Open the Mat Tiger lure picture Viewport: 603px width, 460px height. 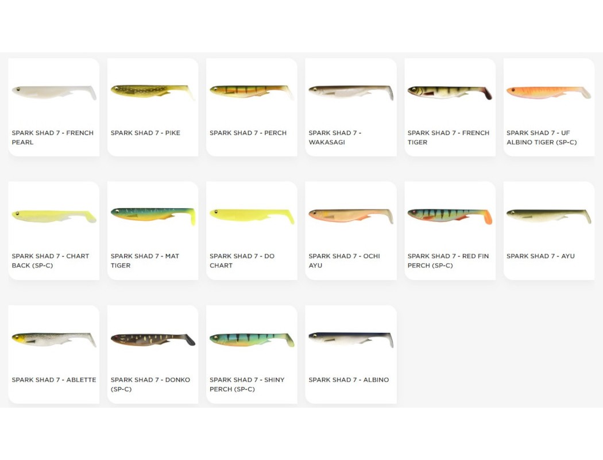pos(153,216)
